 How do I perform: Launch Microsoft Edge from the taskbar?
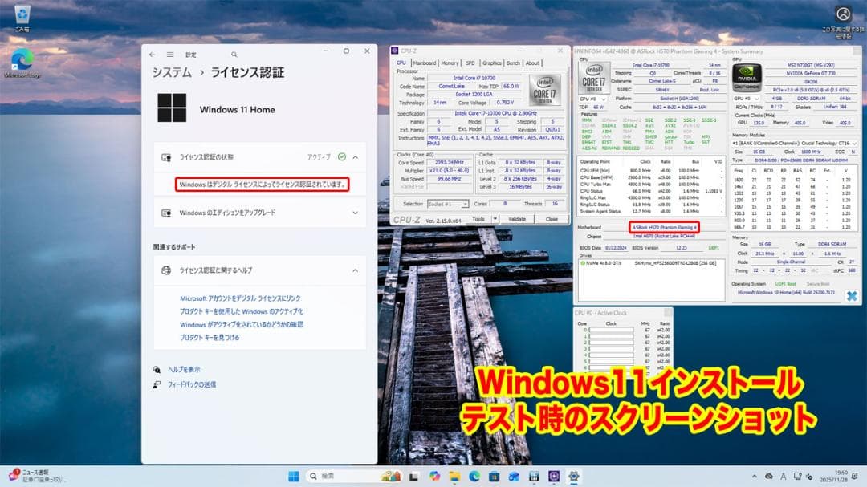[x=473, y=477]
